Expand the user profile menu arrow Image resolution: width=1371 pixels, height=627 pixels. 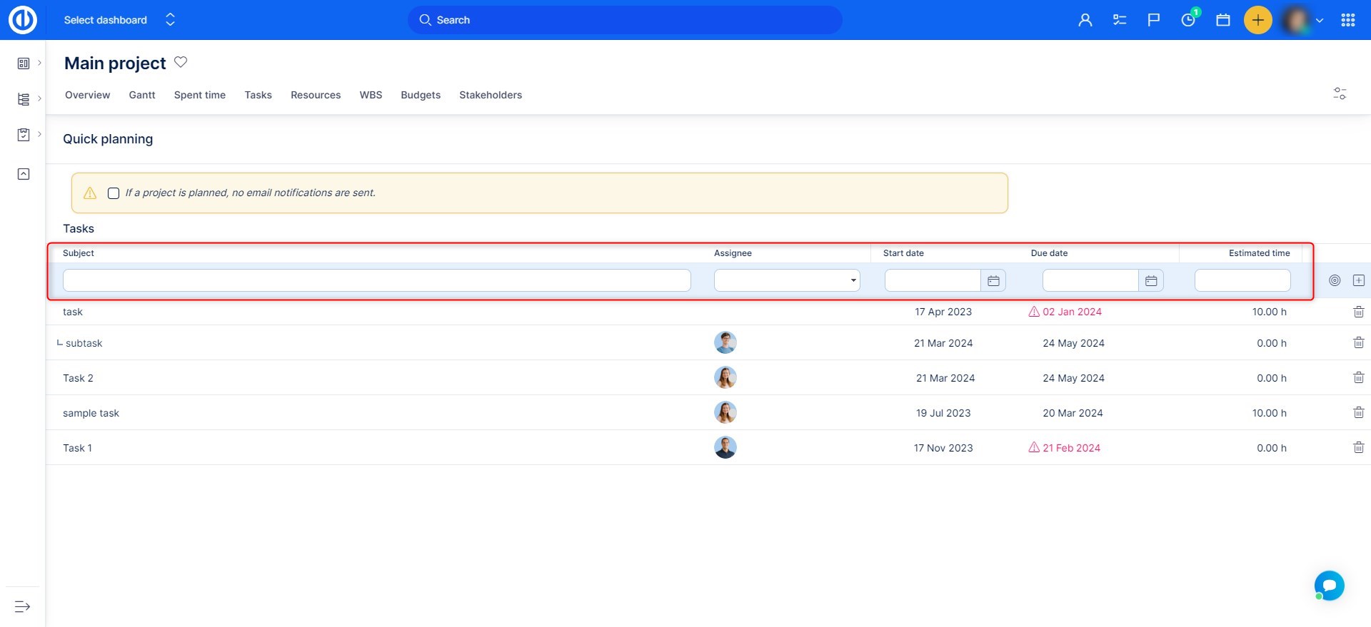1320,20
